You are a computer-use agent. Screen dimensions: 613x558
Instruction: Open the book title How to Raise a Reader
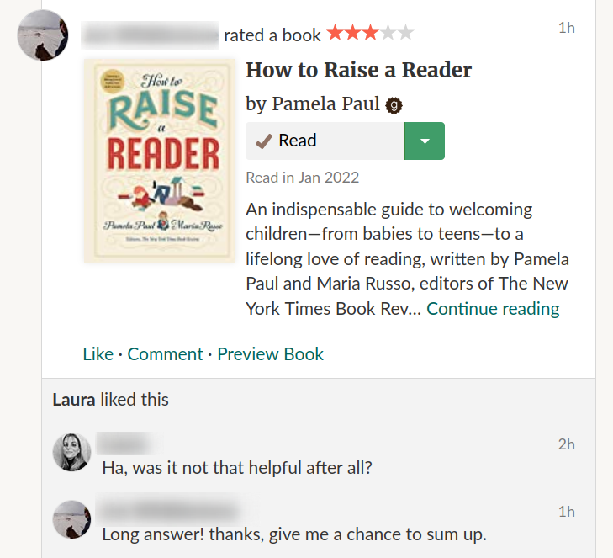(358, 69)
